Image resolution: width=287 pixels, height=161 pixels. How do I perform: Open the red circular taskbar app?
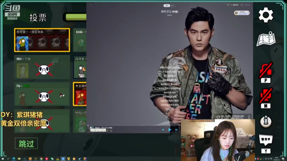(x=47, y=159)
